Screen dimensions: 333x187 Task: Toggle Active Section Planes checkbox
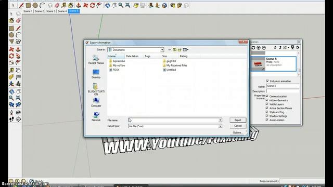pos(267,108)
